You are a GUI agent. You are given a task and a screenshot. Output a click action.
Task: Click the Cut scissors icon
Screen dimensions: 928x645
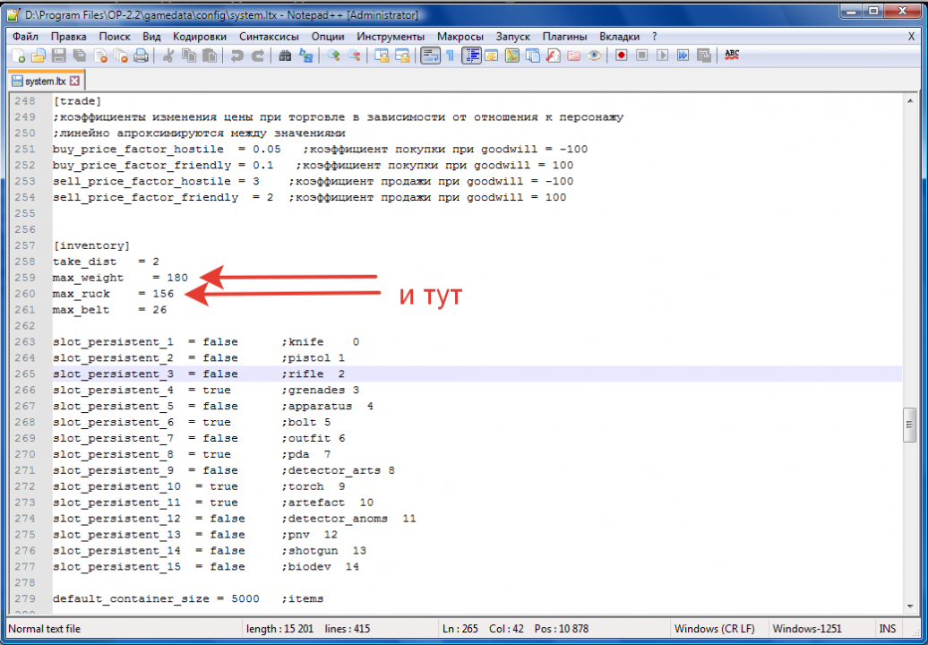point(168,56)
